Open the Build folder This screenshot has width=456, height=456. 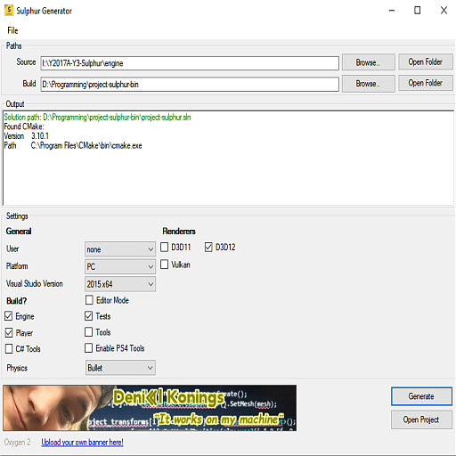pyautogui.click(x=425, y=83)
